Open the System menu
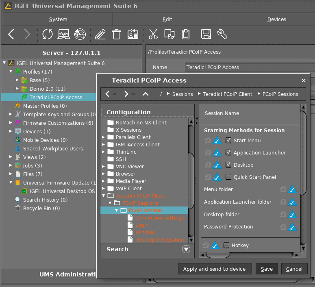The height and width of the screenshot is (287, 315). pos(58,20)
